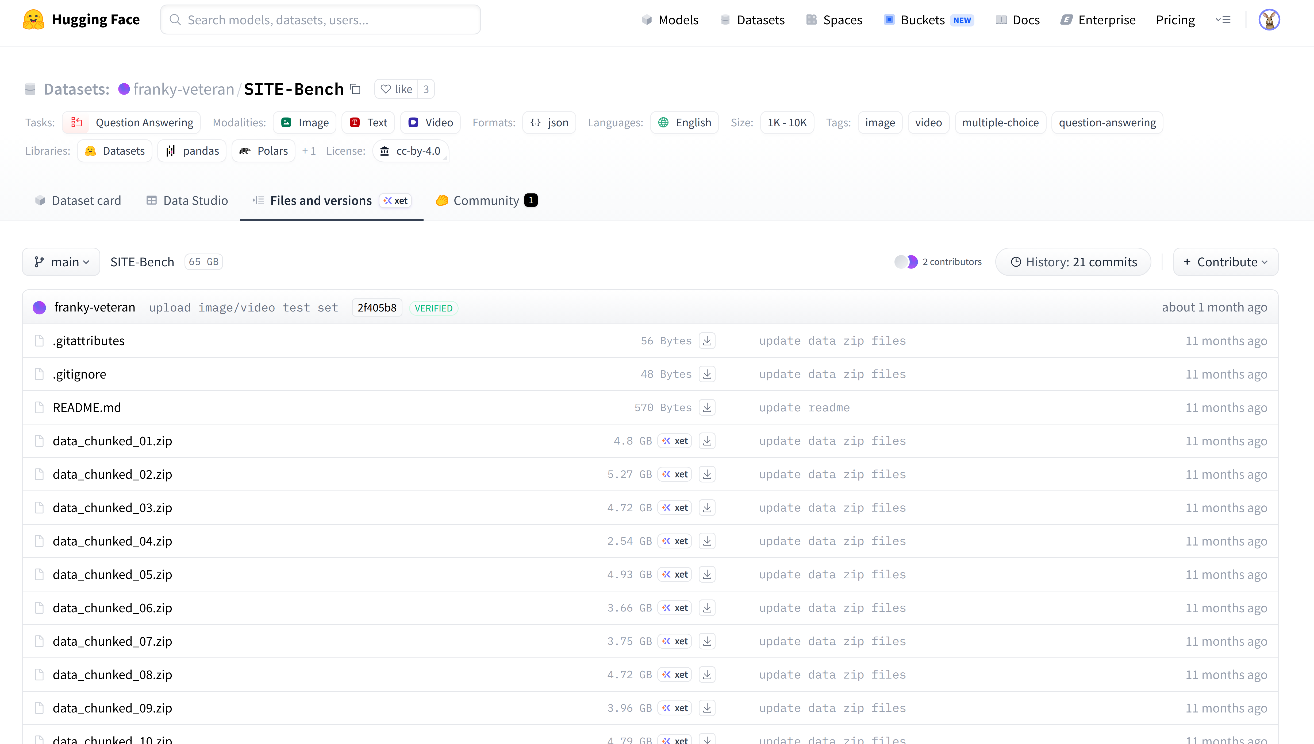Expand the +1 more libraries
This screenshot has width=1314, height=744.
pos(309,151)
